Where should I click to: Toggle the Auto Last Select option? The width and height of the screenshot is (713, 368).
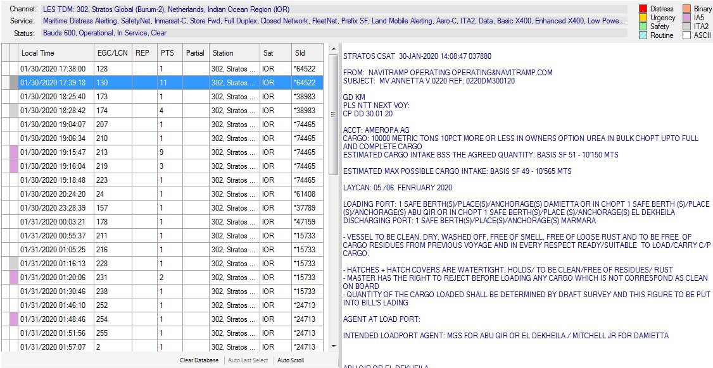[248, 360]
